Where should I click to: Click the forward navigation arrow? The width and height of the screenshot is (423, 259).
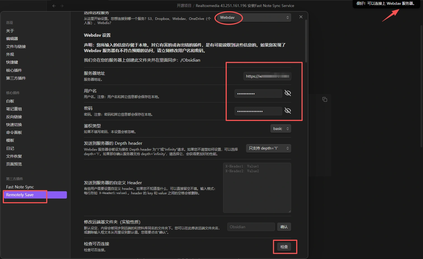[62, 6]
